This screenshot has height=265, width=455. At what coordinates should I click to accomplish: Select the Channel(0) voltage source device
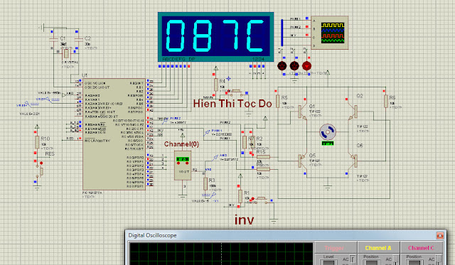click(x=183, y=166)
